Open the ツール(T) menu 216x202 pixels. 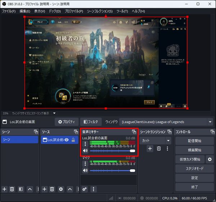tap(122, 11)
